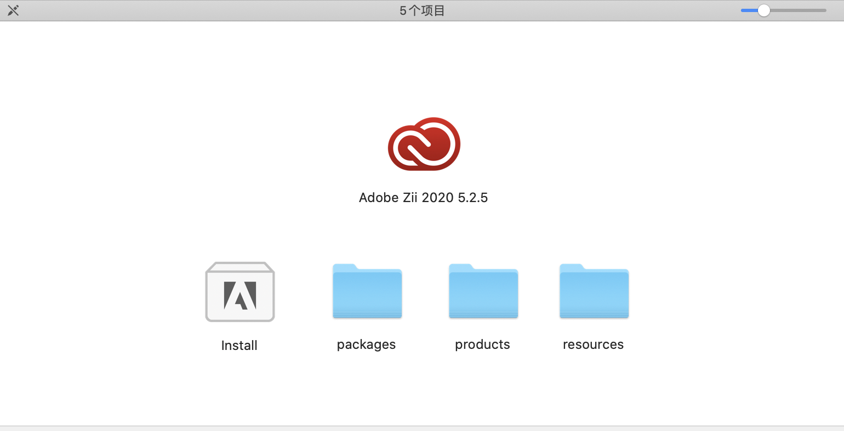
Task: Click the empty title bar area left of "5个项目"
Action: coord(219,10)
